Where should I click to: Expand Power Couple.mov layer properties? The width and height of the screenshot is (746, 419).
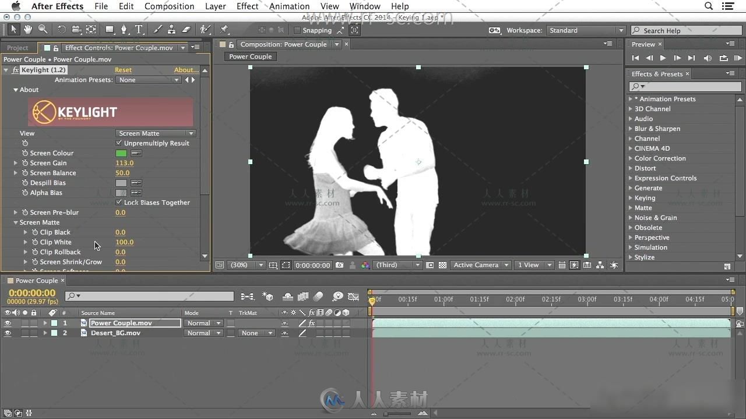coord(45,323)
